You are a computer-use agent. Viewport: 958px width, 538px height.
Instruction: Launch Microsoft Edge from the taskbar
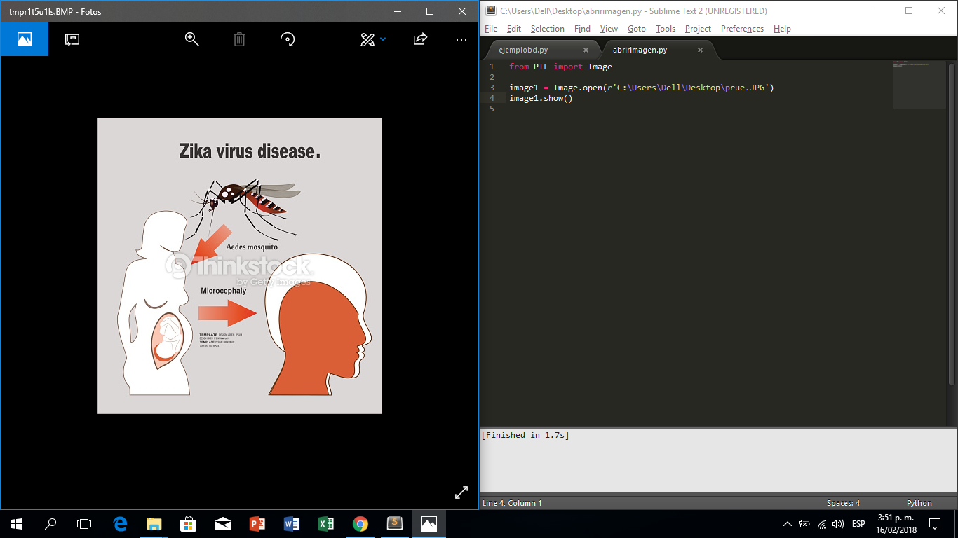(120, 523)
